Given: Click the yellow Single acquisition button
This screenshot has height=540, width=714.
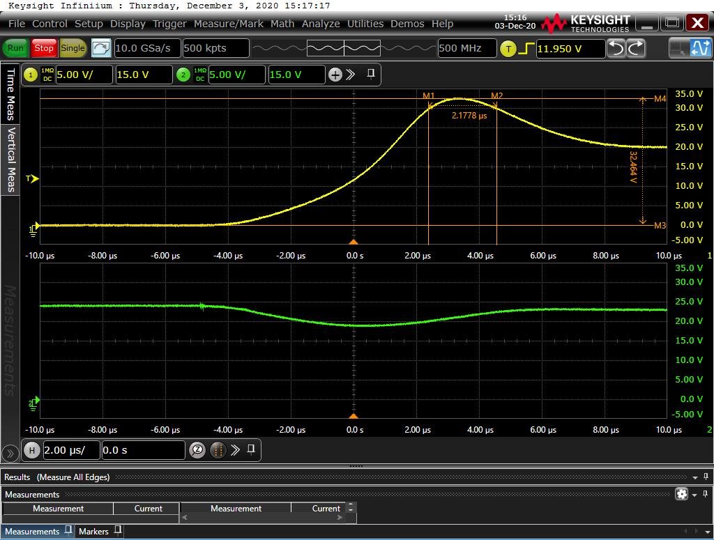Looking at the screenshot, I should (73, 48).
